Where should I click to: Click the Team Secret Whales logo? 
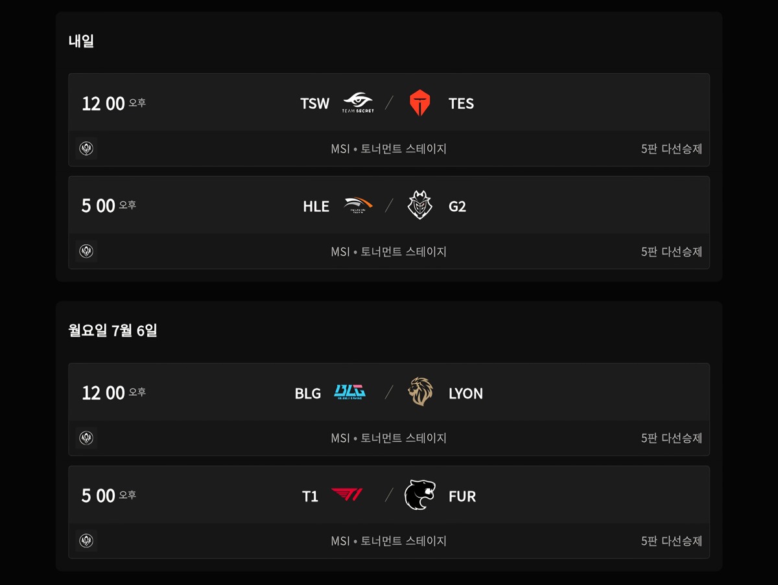358,103
